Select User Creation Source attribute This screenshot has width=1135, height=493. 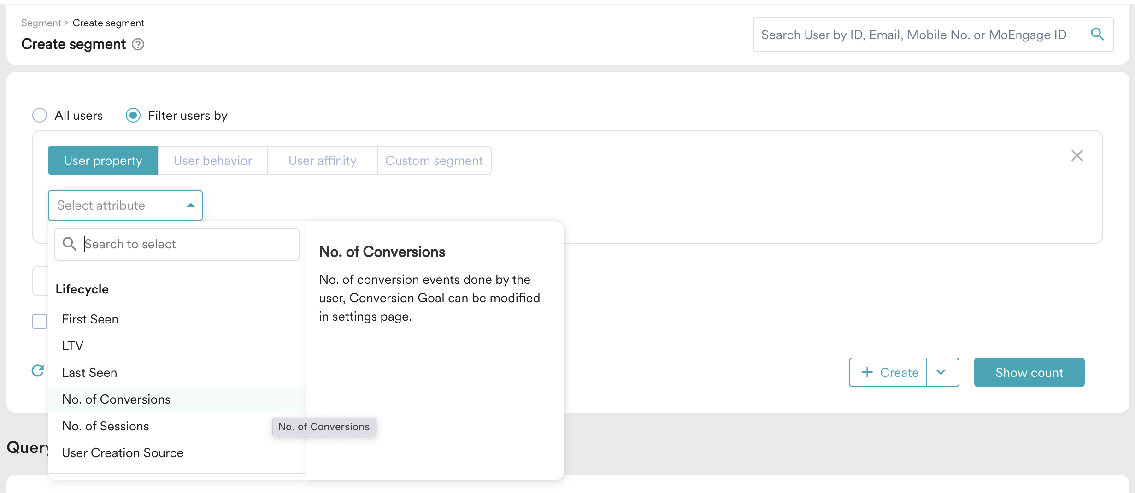123,453
